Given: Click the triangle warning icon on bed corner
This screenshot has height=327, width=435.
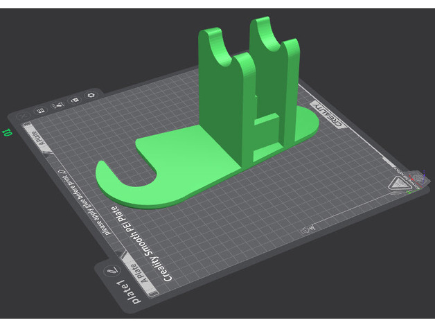Looking at the screenshot, I should [399, 185].
